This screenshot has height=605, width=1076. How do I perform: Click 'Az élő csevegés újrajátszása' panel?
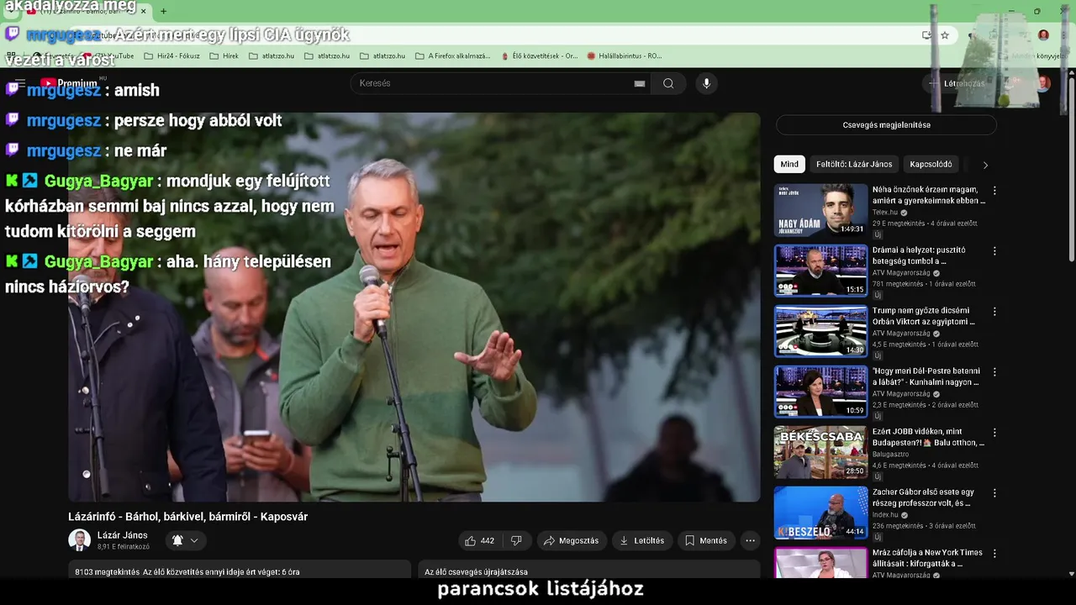coord(588,571)
